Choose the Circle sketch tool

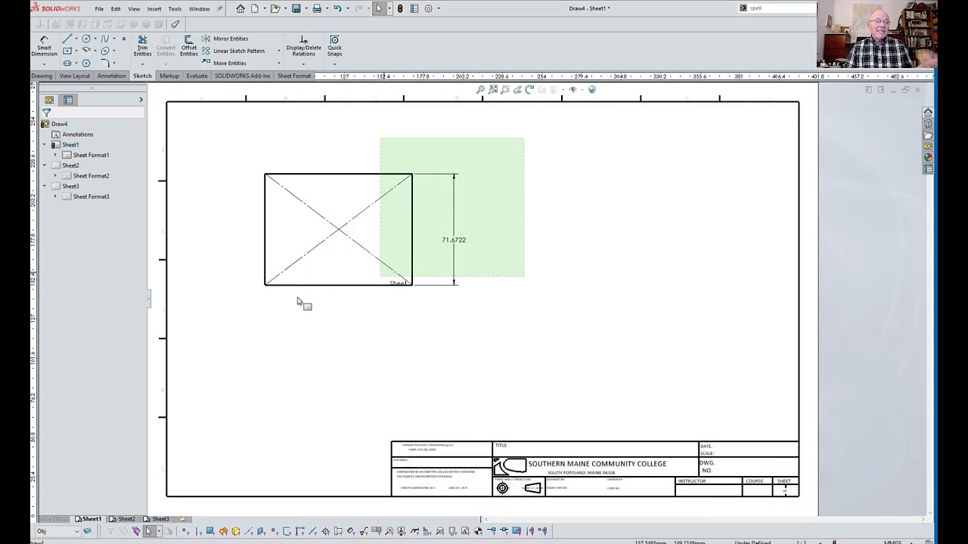[x=86, y=39]
